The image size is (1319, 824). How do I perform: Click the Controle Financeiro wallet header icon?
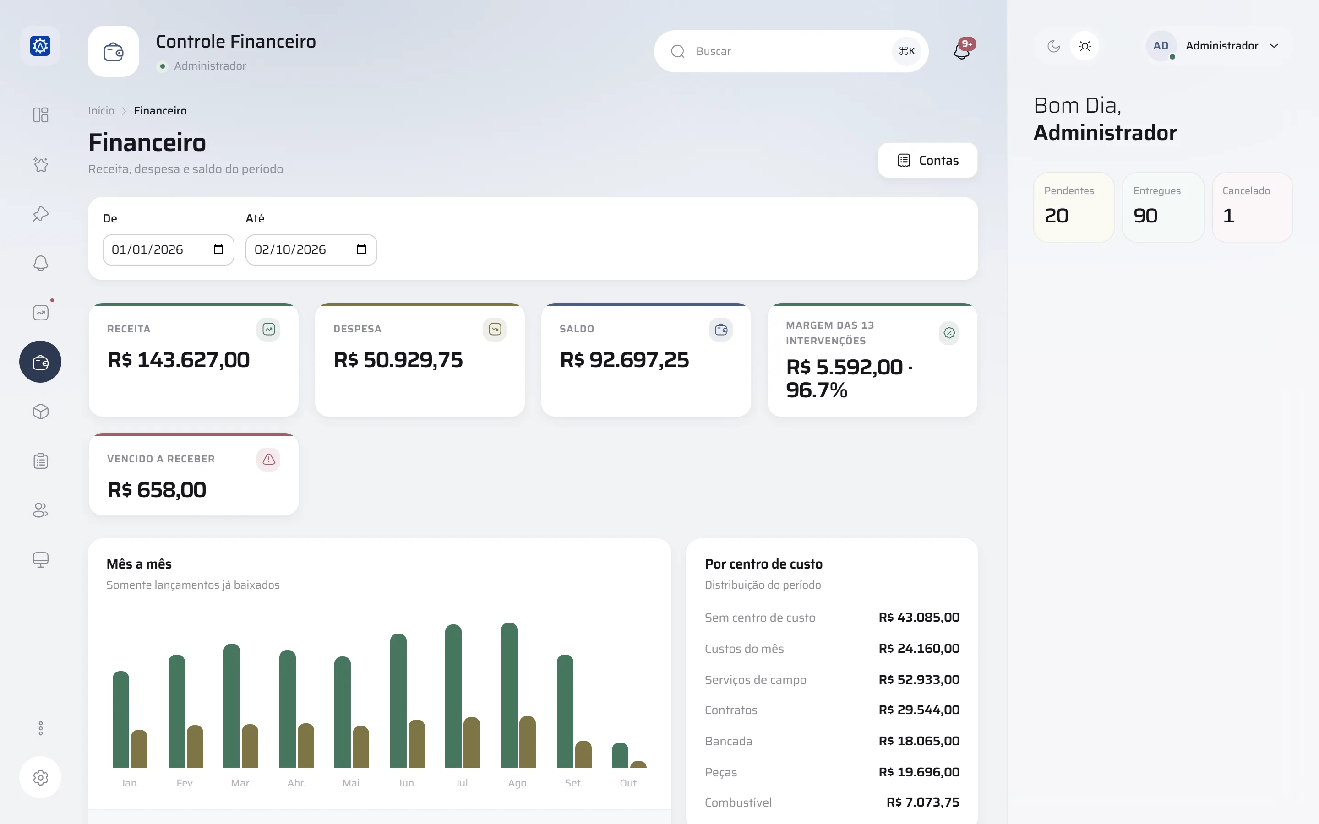114,51
